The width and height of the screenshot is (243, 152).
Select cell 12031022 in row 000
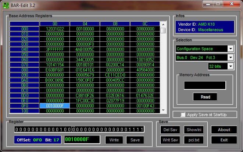tap(55, 29)
